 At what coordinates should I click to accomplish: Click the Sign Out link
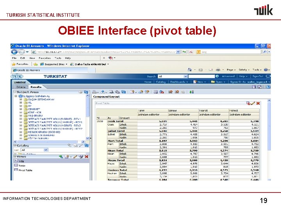[x=258, y=76]
